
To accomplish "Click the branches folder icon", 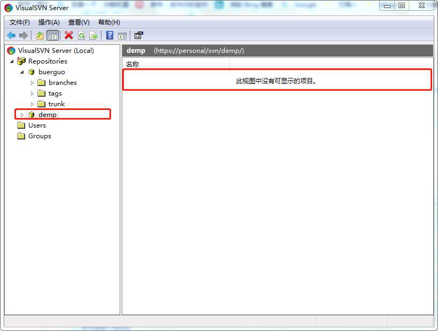I will (41, 83).
